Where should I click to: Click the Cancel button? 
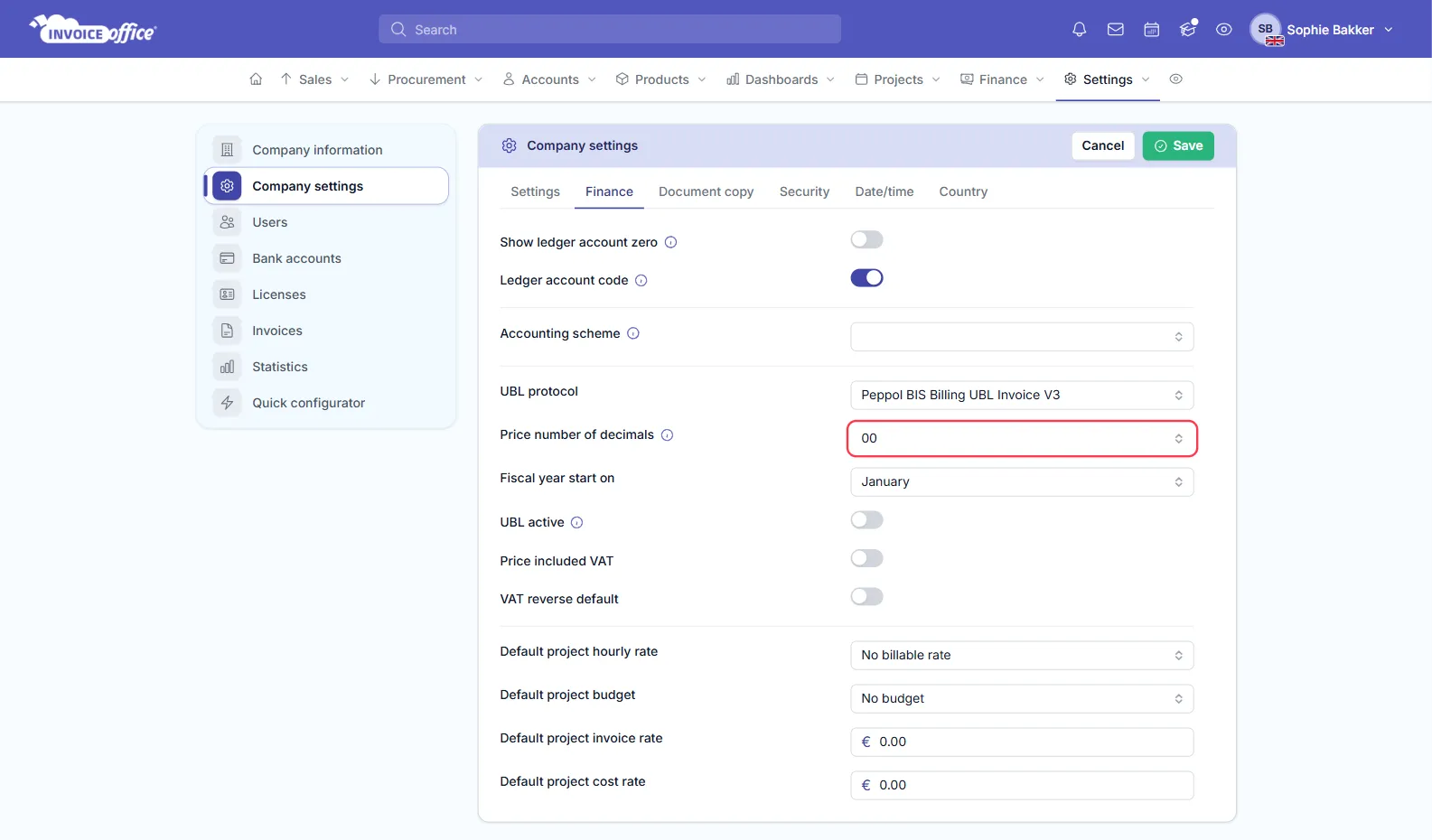point(1103,145)
